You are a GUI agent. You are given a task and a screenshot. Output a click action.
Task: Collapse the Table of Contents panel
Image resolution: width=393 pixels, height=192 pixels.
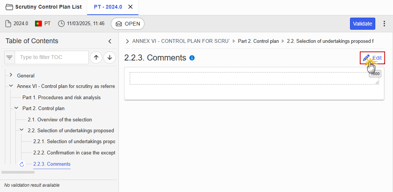pyautogui.click(x=110, y=41)
